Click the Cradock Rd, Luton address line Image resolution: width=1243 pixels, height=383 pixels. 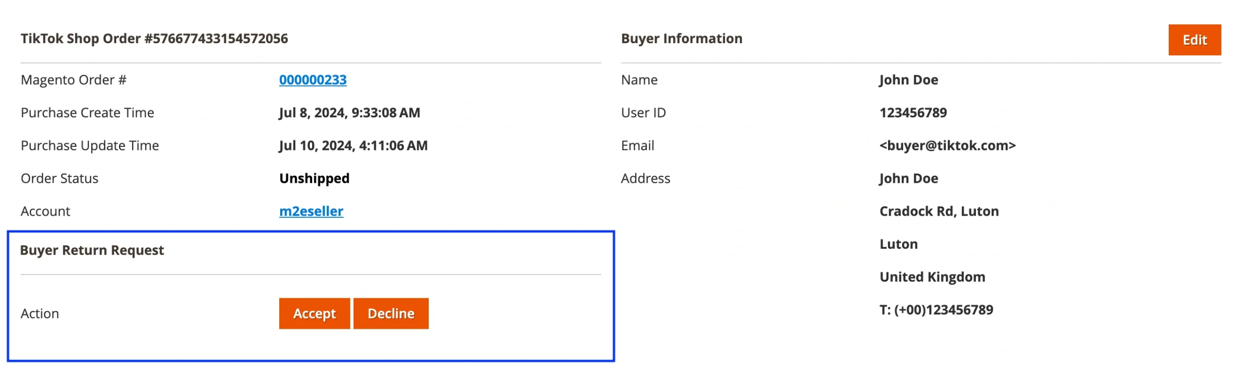(x=939, y=211)
